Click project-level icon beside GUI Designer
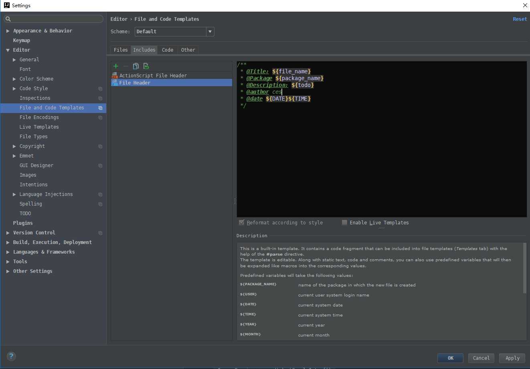530x369 pixels. point(100,165)
